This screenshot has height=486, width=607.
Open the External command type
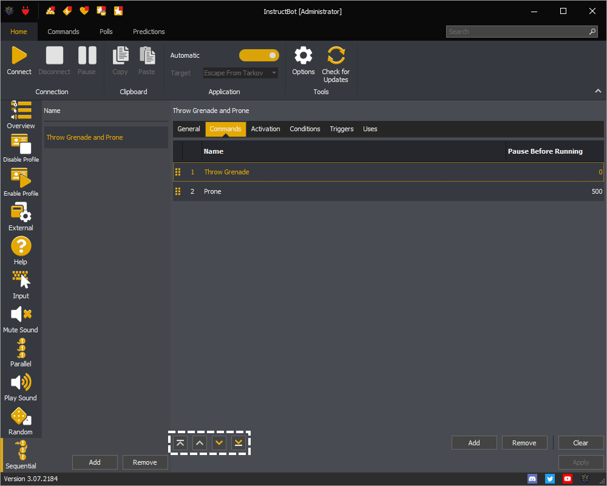[x=21, y=217]
